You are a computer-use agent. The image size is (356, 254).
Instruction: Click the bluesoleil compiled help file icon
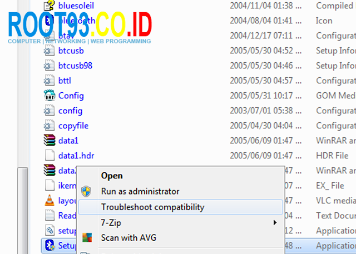50,6
